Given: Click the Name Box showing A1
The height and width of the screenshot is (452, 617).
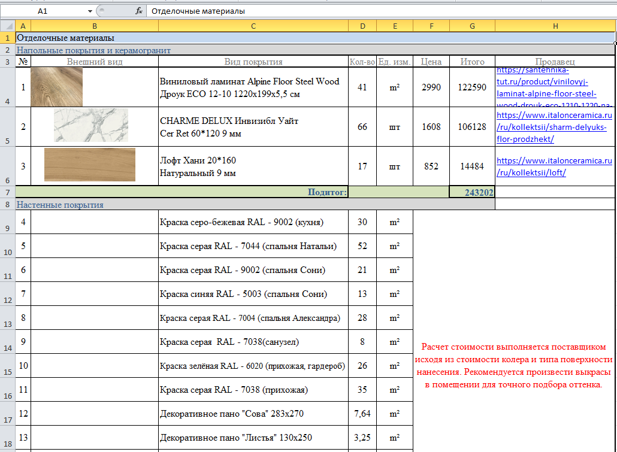Looking at the screenshot, I should [43, 11].
